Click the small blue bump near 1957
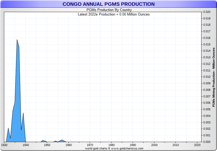 click(x=62, y=141)
